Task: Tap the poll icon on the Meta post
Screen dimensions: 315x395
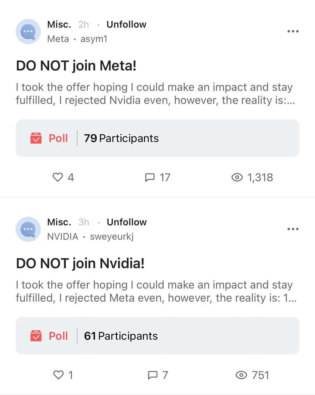Action: pos(36,138)
